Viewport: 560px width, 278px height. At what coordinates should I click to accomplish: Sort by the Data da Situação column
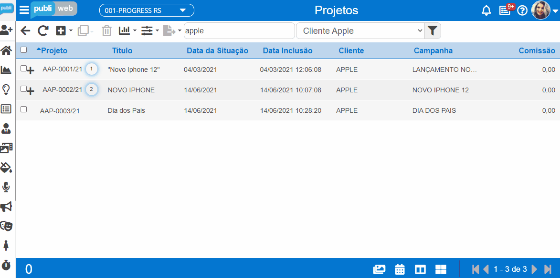click(218, 50)
